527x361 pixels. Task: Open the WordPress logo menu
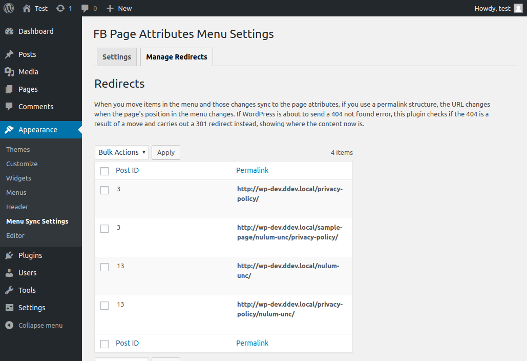coord(9,8)
